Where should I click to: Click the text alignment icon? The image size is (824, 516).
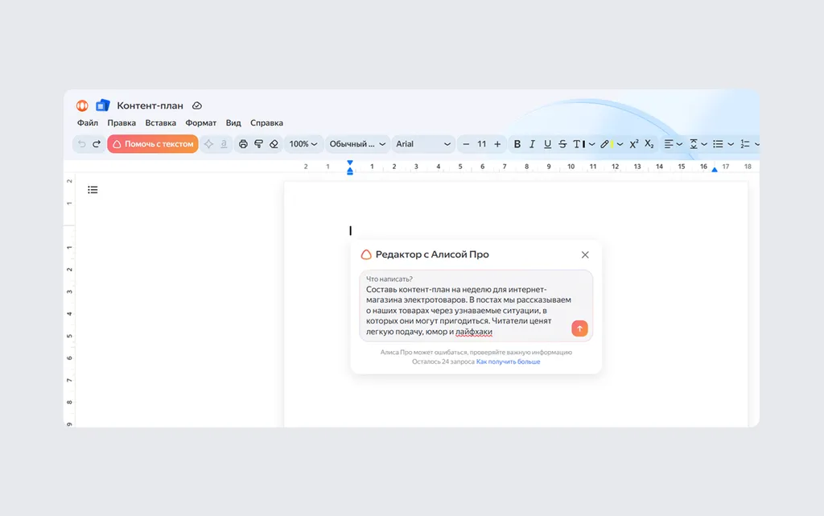pos(669,144)
